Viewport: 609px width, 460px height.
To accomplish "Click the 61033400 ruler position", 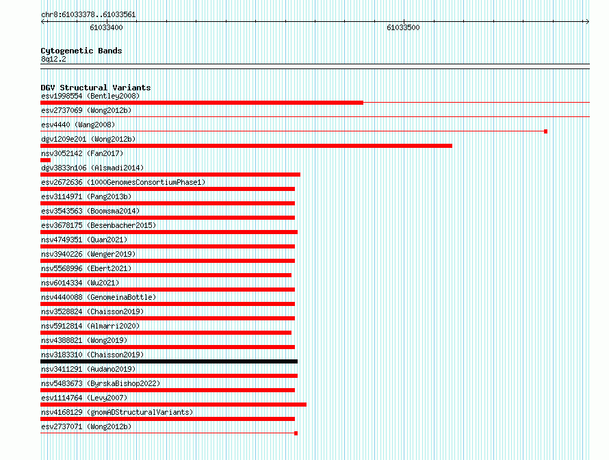I will point(106,27).
